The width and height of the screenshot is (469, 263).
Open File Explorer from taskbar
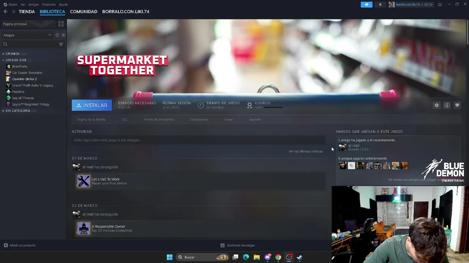256,257
